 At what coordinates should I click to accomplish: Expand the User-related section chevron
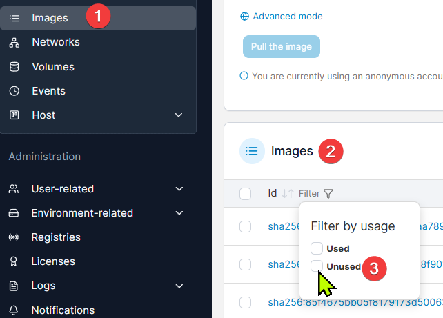click(179, 188)
